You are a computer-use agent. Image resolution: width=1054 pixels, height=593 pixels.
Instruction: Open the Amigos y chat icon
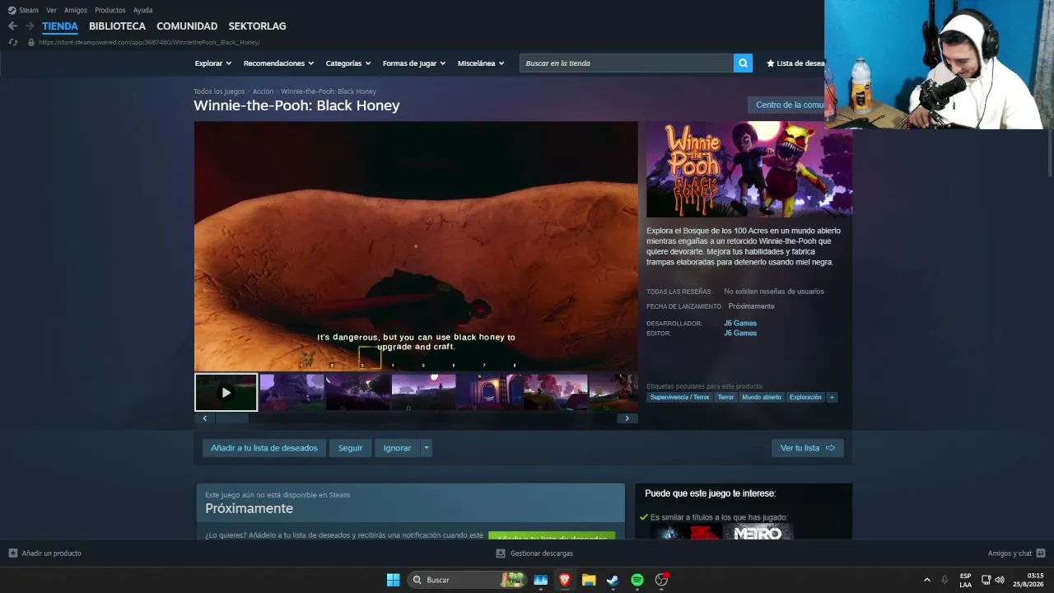click(1041, 553)
